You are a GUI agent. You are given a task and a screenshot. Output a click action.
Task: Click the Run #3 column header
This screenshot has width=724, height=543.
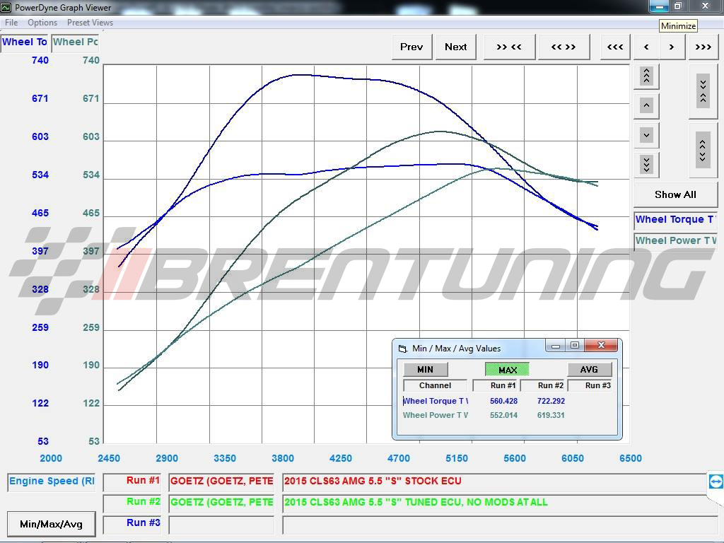[x=590, y=385]
